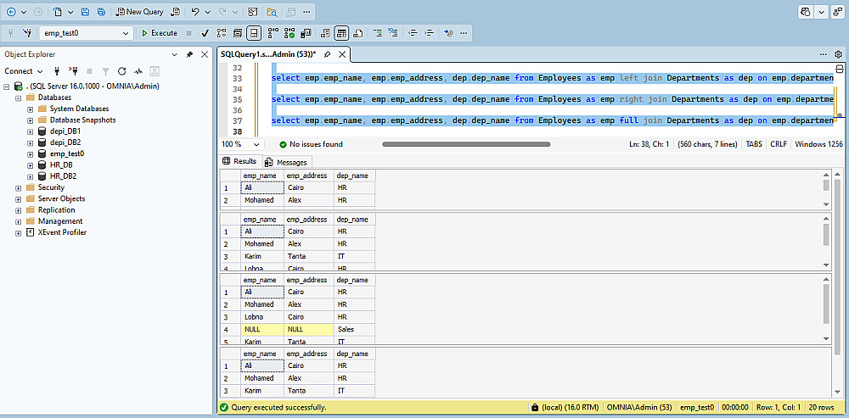
Task: Refresh the Object Explorer tree
Action: click(121, 71)
